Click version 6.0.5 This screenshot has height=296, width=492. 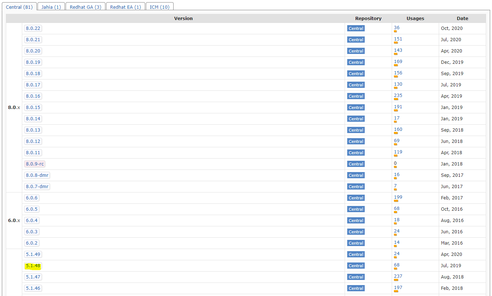coord(31,209)
